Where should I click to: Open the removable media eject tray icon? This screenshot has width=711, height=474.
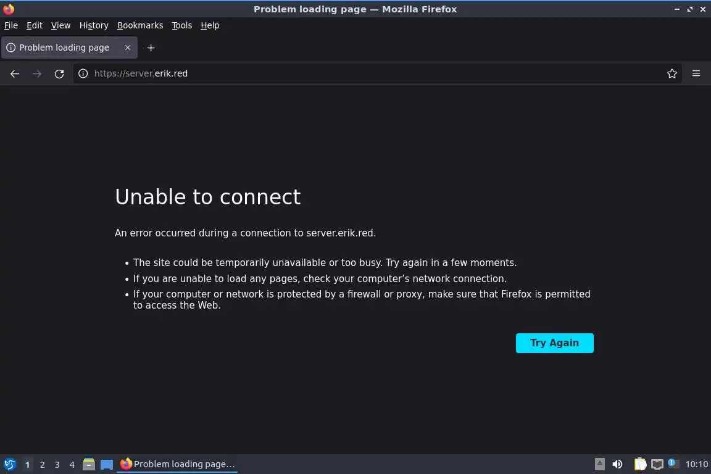click(599, 464)
